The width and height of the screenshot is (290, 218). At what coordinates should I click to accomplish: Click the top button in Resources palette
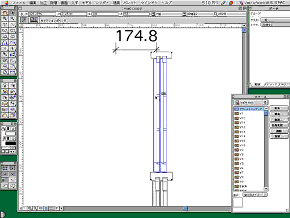pyautogui.click(x=278, y=108)
